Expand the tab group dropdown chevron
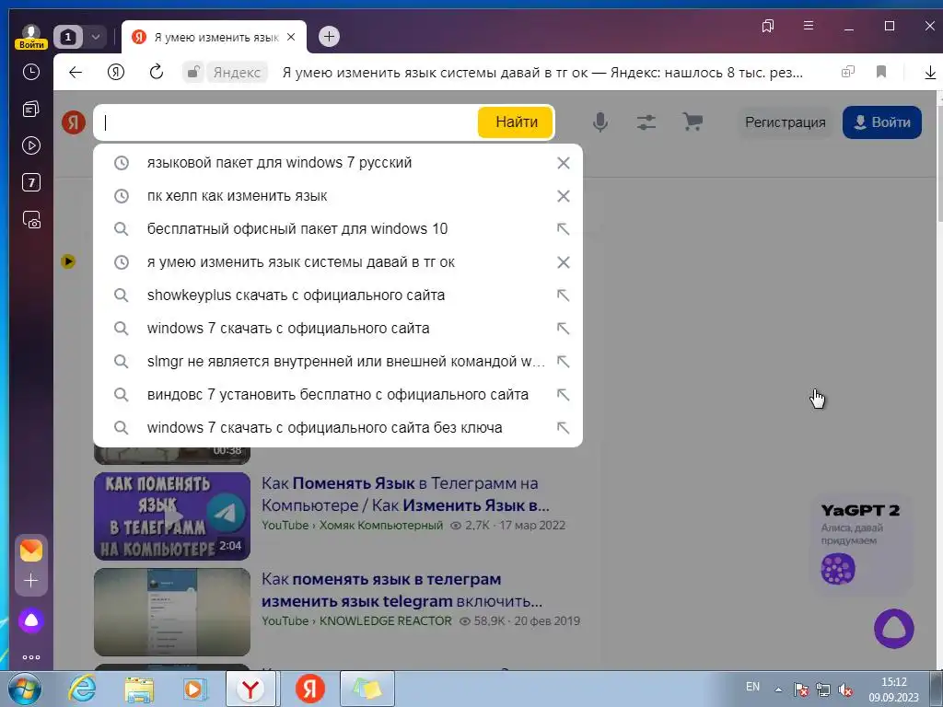The image size is (943, 707). (x=96, y=37)
